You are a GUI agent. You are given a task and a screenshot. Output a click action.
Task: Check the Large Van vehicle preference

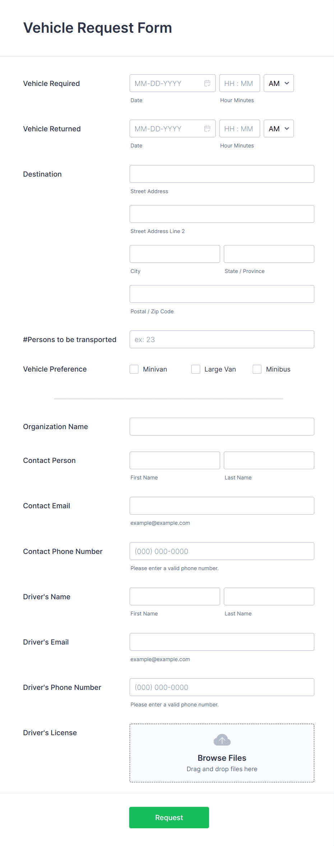pos(196,369)
